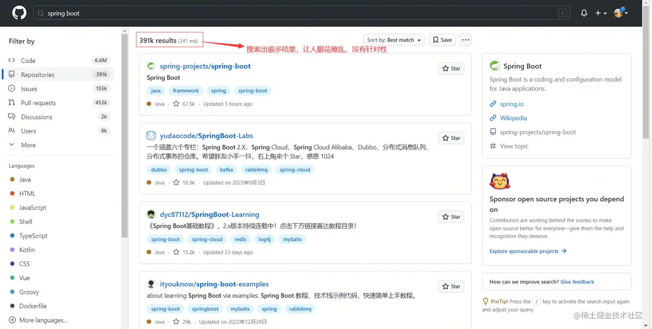Image resolution: width=652 pixels, height=329 pixels.
Task: Open spring-projects/spring-boot repository
Action: tap(205, 66)
